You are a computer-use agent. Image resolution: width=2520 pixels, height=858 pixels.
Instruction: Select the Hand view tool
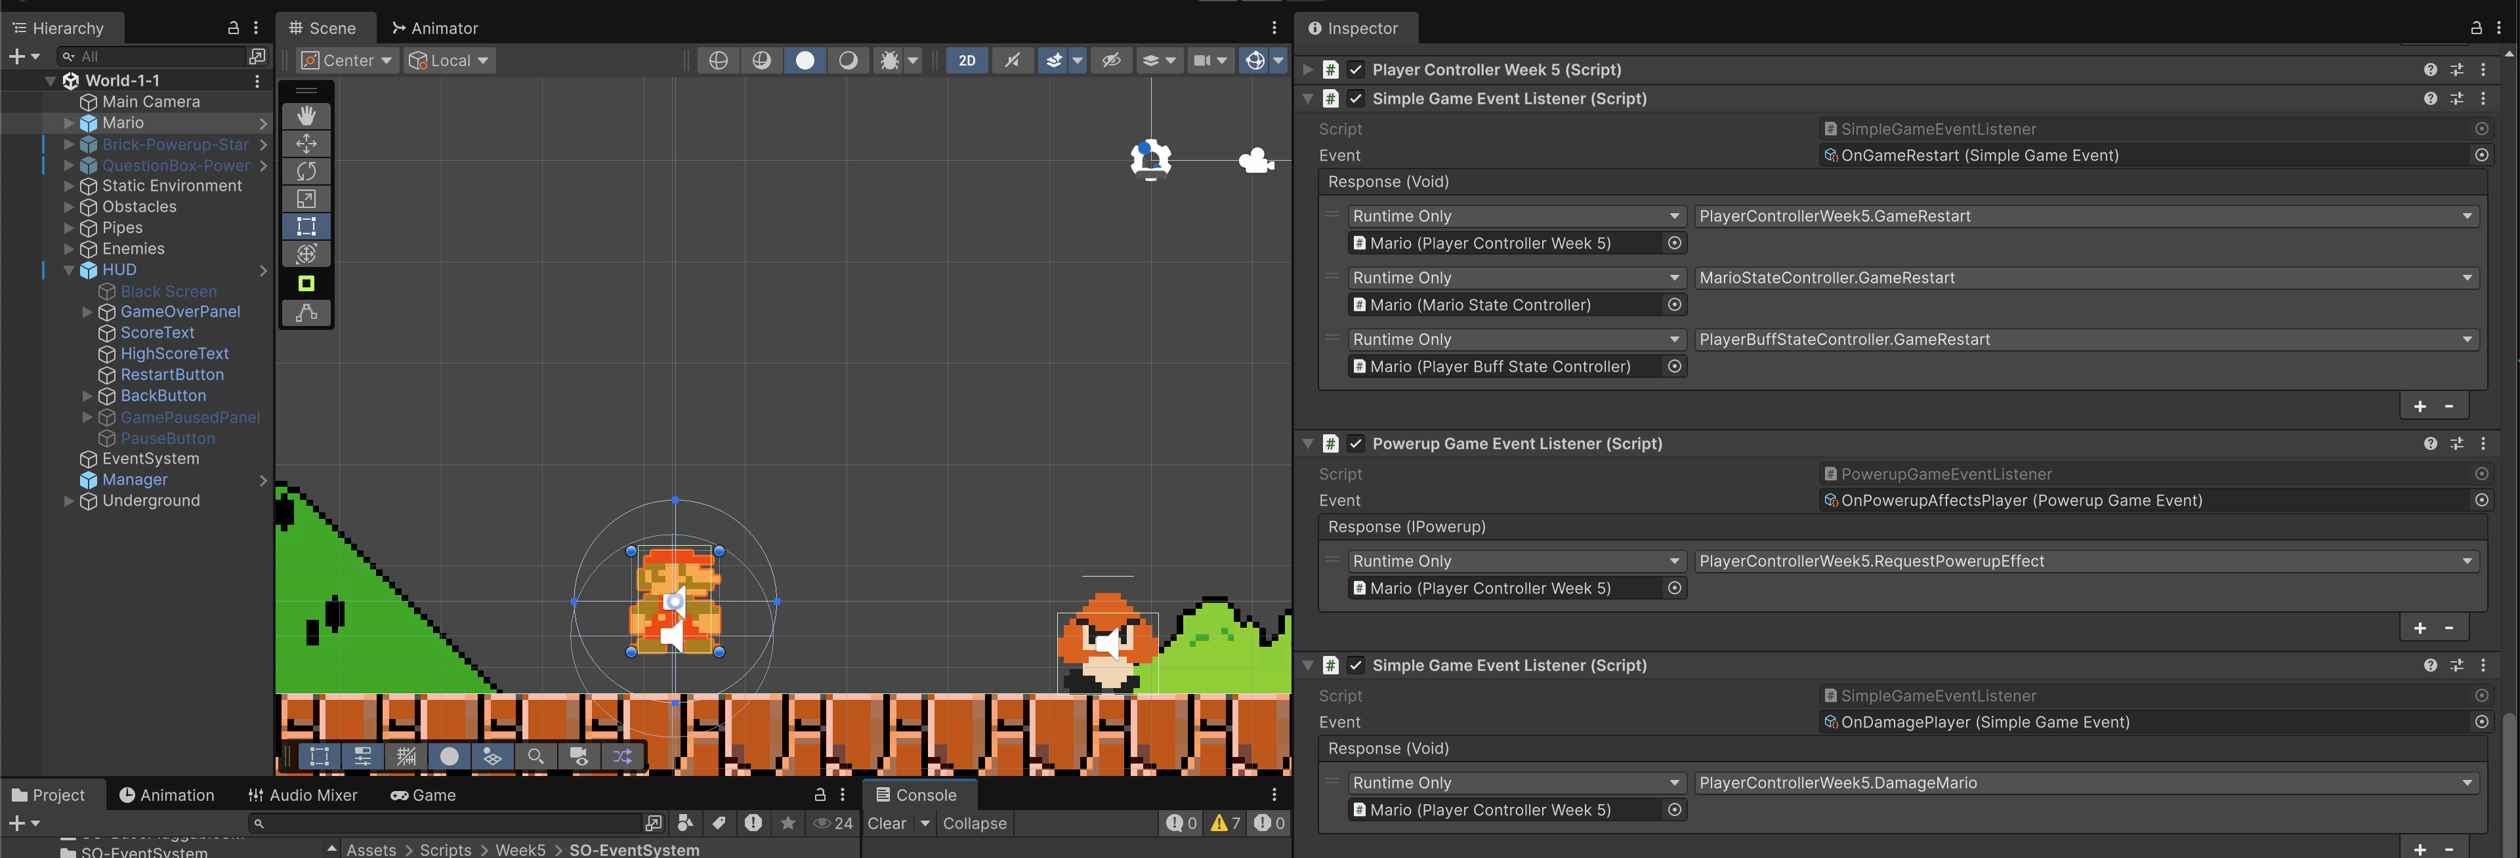coord(306,115)
